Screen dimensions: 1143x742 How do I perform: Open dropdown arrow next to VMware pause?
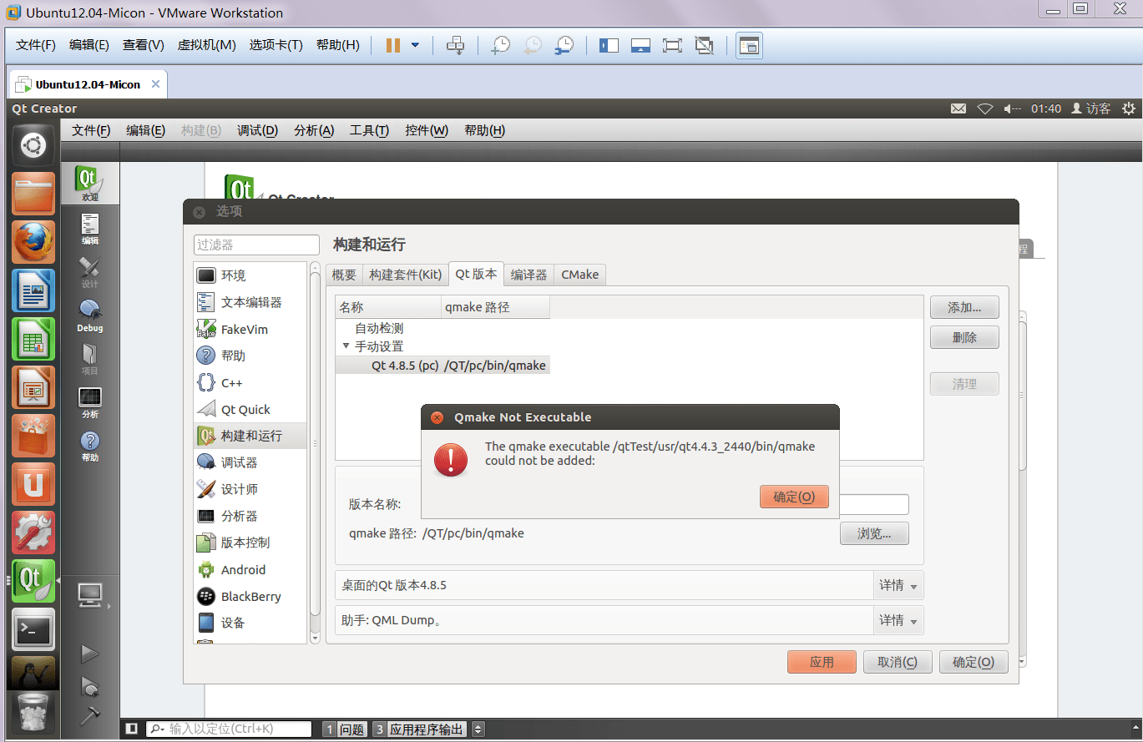tap(415, 45)
